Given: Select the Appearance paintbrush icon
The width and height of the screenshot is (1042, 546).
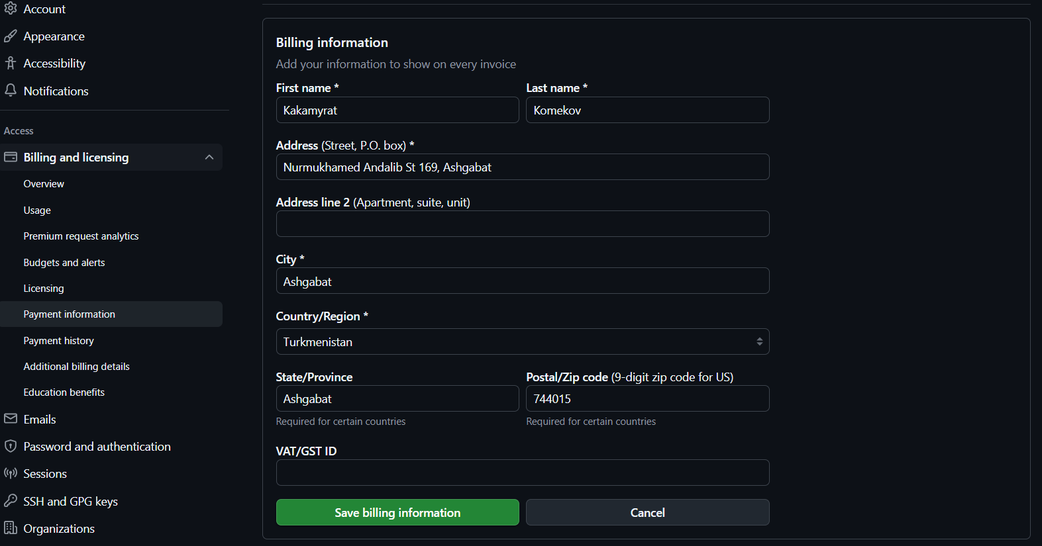Looking at the screenshot, I should pyautogui.click(x=11, y=36).
